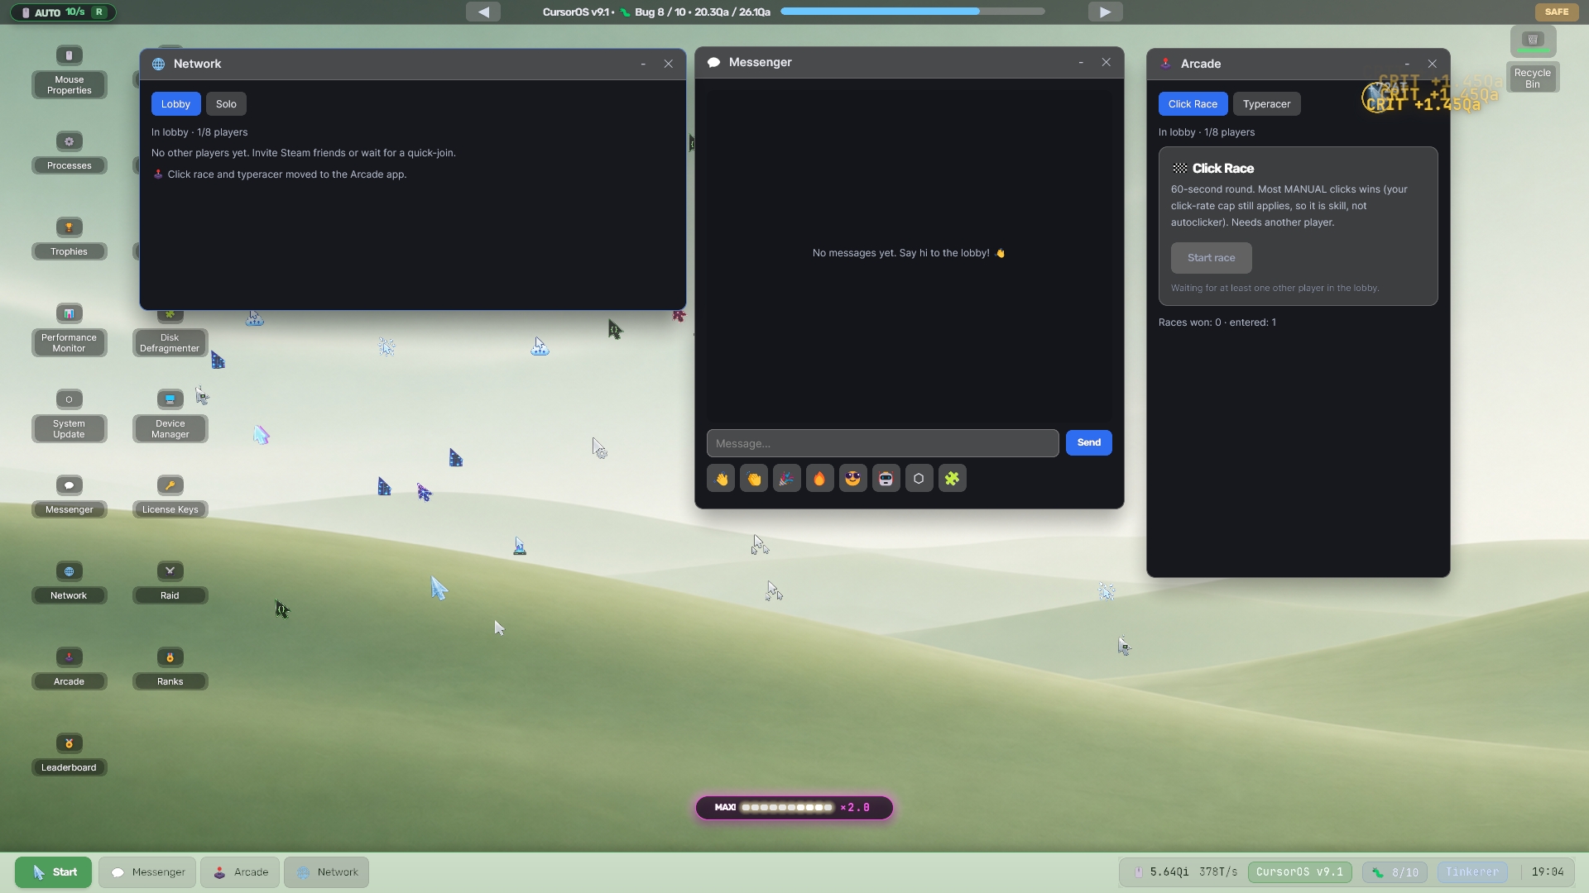The width and height of the screenshot is (1589, 893).
Task: Open the Start menu
Action: [54, 872]
